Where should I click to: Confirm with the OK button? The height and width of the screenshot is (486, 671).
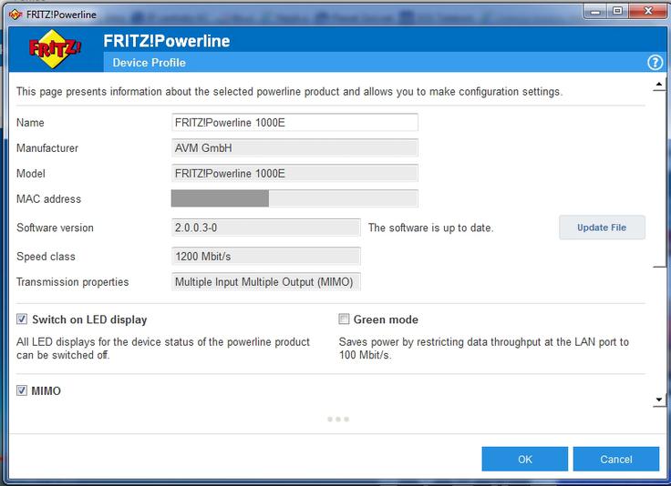pyautogui.click(x=524, y=459)
